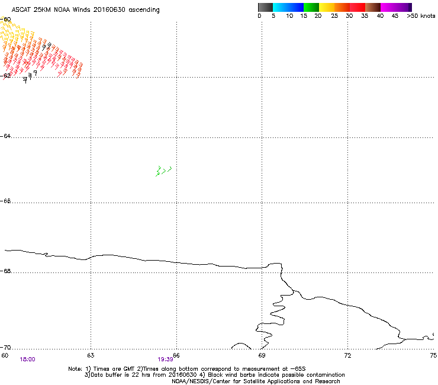Image resolution: width=438 pixels, height=385 pixels.
Task: Click the gray 0-5 knots color segment
Action: point(265,7)
